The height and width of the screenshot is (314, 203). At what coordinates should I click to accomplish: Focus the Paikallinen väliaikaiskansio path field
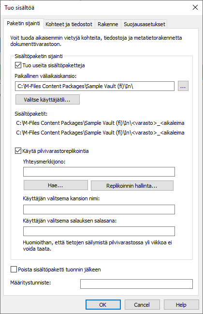pyautogui.click(x=95, y=86)
